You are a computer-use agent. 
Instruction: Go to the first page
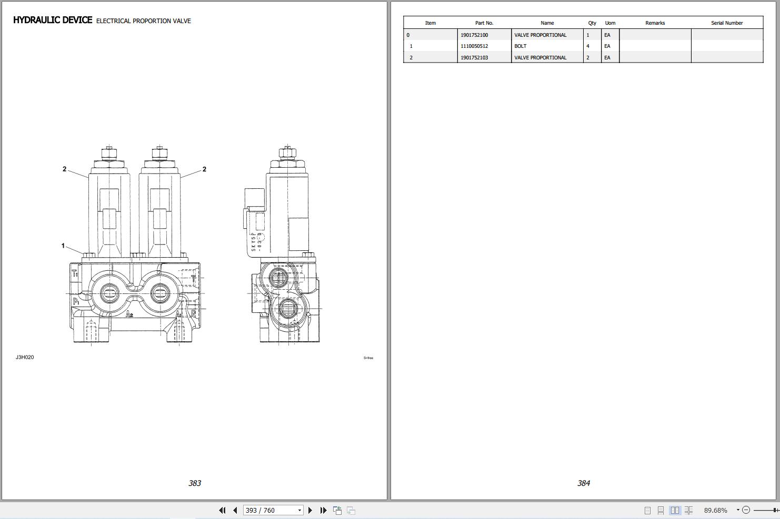[x=222, y=510]
